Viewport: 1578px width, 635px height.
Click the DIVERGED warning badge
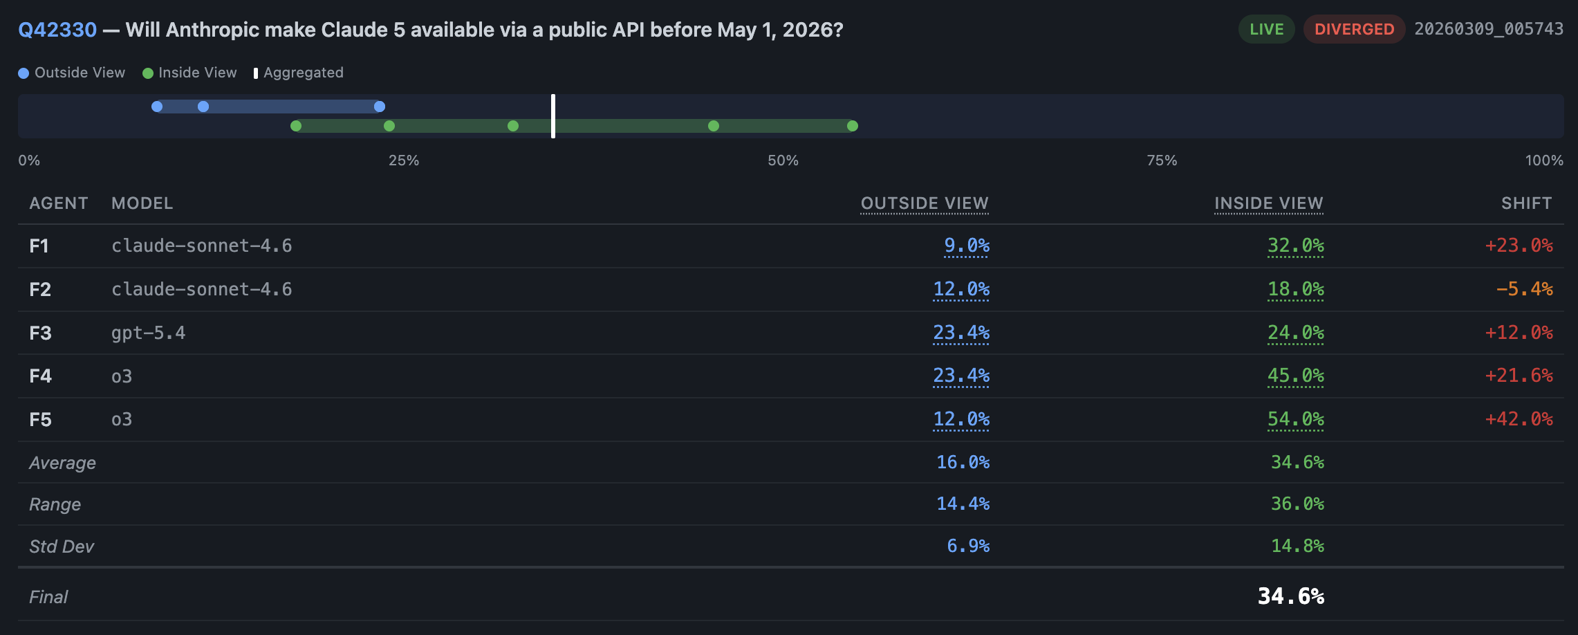pyautogui.click(x=1353, y=29)
